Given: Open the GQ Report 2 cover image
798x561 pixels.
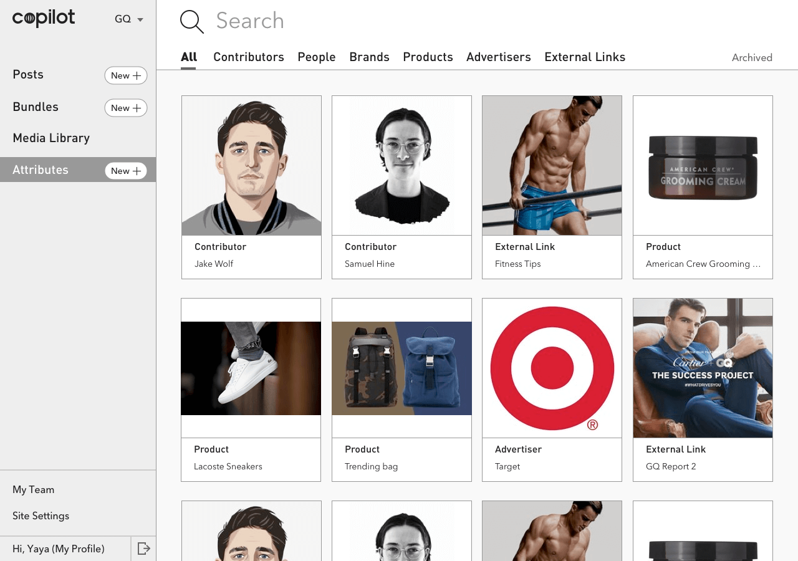Looking at the screenshot, I should [703, 368].
